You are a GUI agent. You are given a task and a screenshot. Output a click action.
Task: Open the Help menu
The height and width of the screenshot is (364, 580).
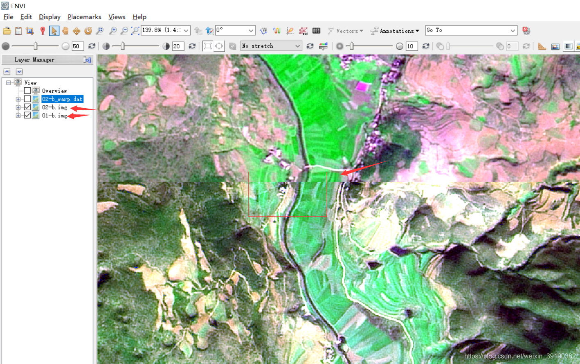(139, 17)
